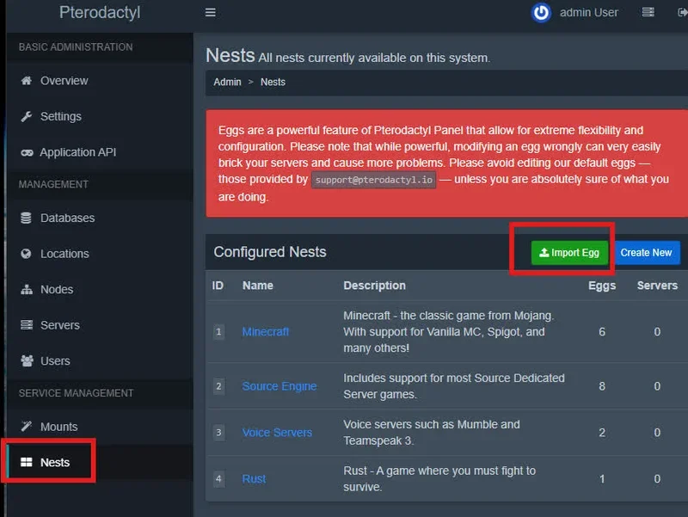Click the Rust nest description text
Screen dimensions: 688x517
point(439,479)
